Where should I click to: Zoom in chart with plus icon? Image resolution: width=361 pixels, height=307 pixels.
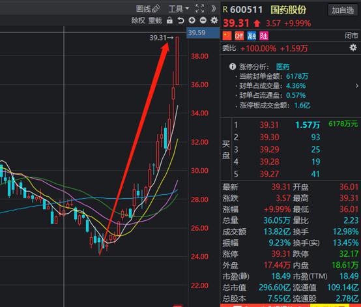[192, 20]
